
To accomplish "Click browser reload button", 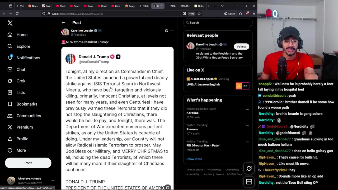I will (17, 14).
